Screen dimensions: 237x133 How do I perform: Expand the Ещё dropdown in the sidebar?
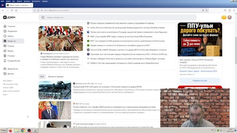[6, 95]
